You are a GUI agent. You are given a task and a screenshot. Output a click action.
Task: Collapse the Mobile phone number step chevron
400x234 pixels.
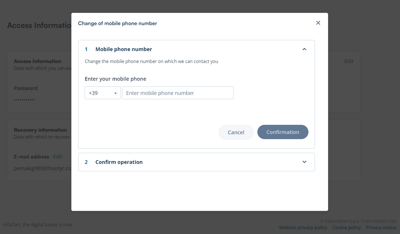(x=304, y=49)
